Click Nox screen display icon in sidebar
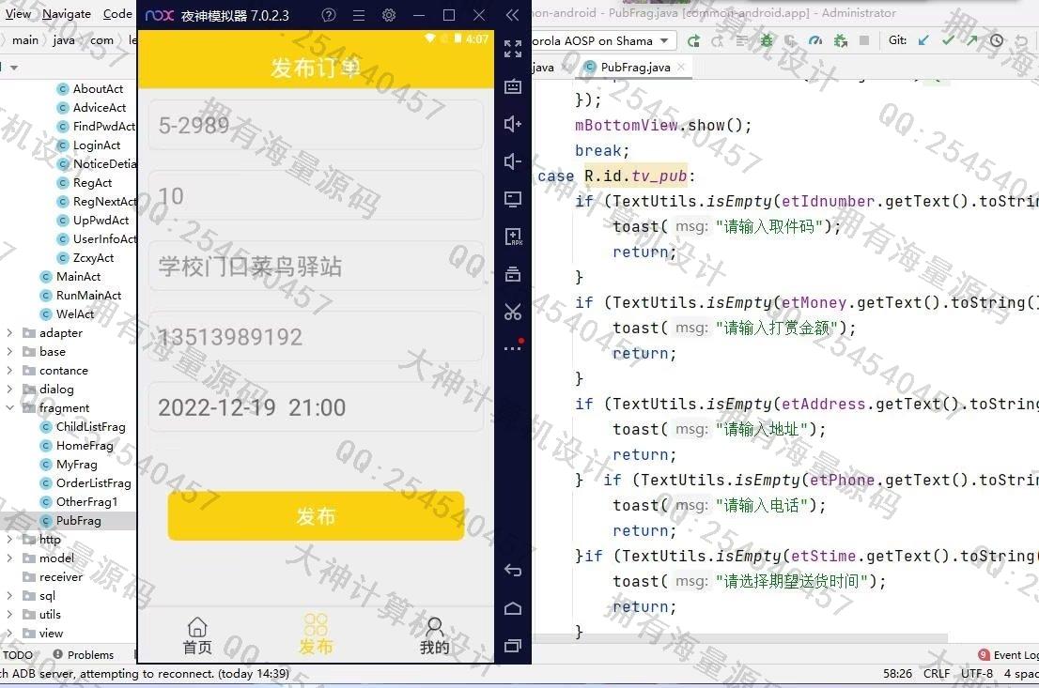The height and width of the screenshot is (688, 1039). 512,199
